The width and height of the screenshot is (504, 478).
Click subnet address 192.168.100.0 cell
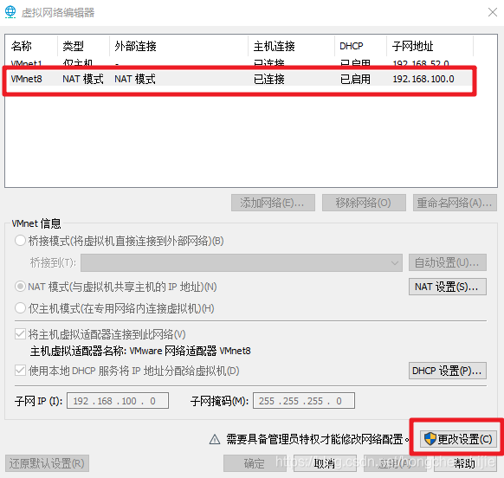423,79
